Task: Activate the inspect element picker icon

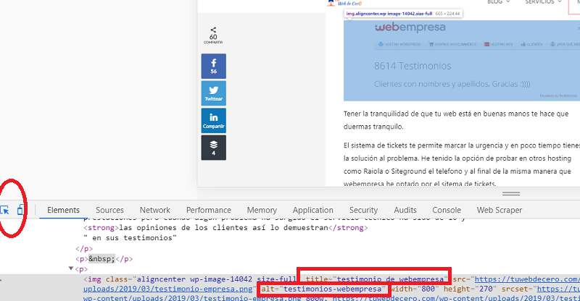Action: tap(4, 210)
